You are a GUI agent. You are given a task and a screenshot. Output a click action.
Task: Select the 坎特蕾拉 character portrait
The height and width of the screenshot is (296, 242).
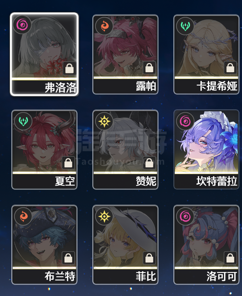tap(206, 142)
